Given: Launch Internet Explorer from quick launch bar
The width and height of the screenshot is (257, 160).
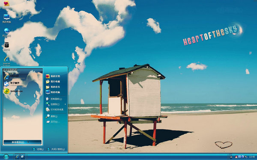Looking at the screenshot, I should click(x=17, y=157).
